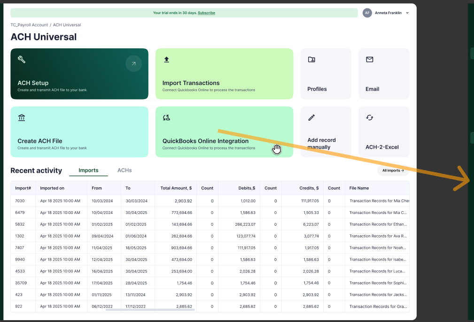474x322 pixels.
Task: Open file Transaction Records for Sophi
Action: pos(378,283)
